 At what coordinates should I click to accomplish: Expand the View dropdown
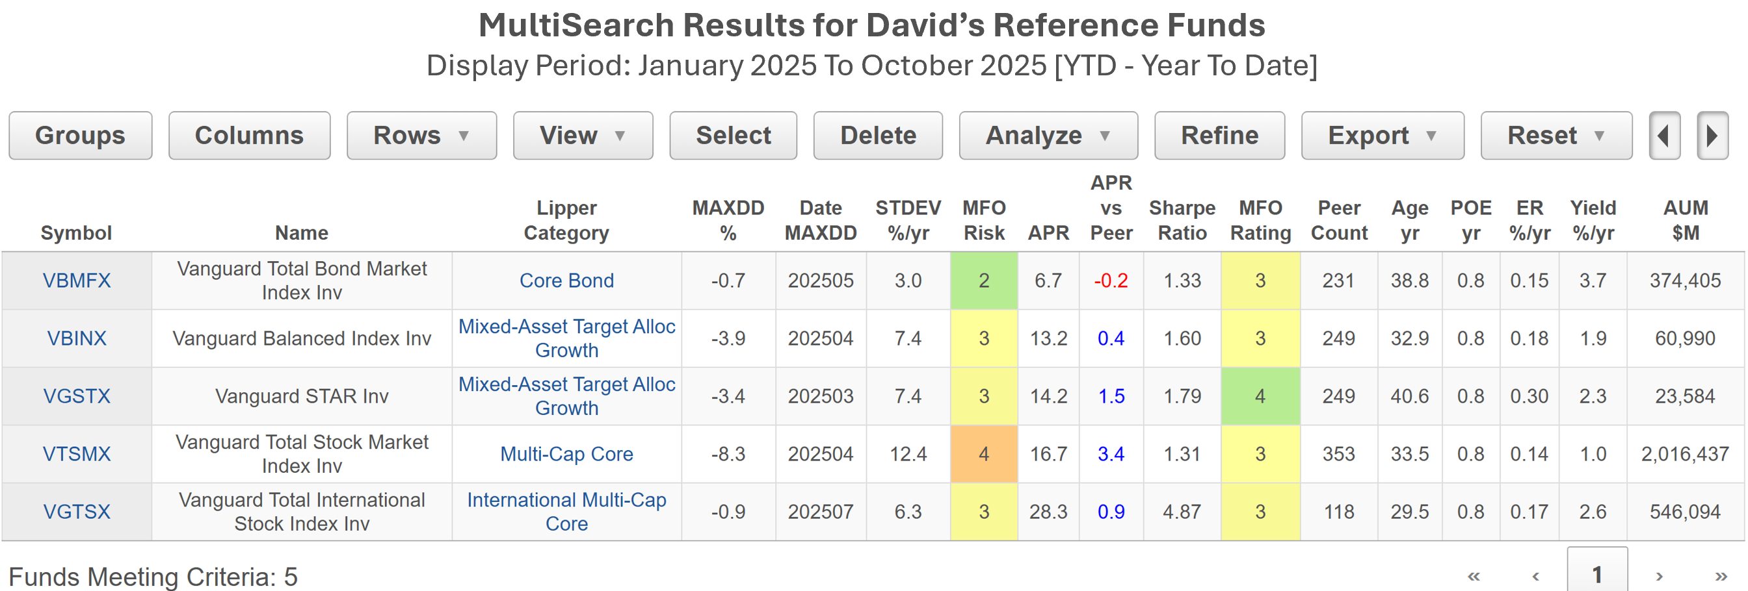tap(582, 136)
